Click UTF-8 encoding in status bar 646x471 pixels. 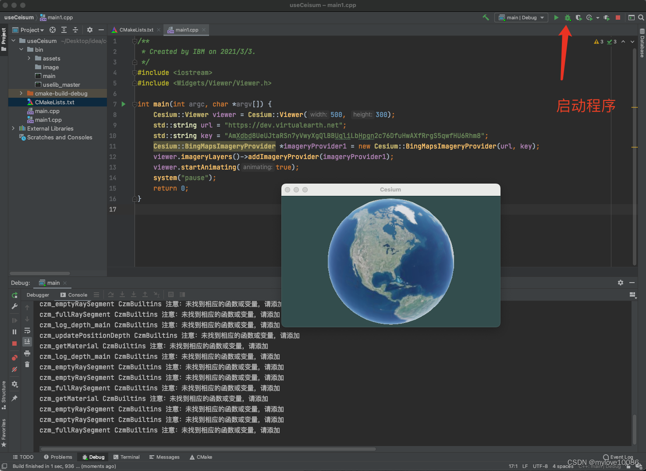[x=540, y=466]
